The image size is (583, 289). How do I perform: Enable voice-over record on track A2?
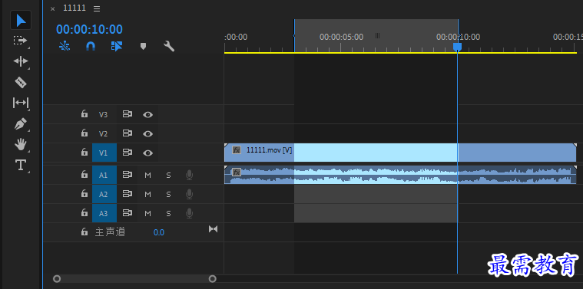(189, 194)
